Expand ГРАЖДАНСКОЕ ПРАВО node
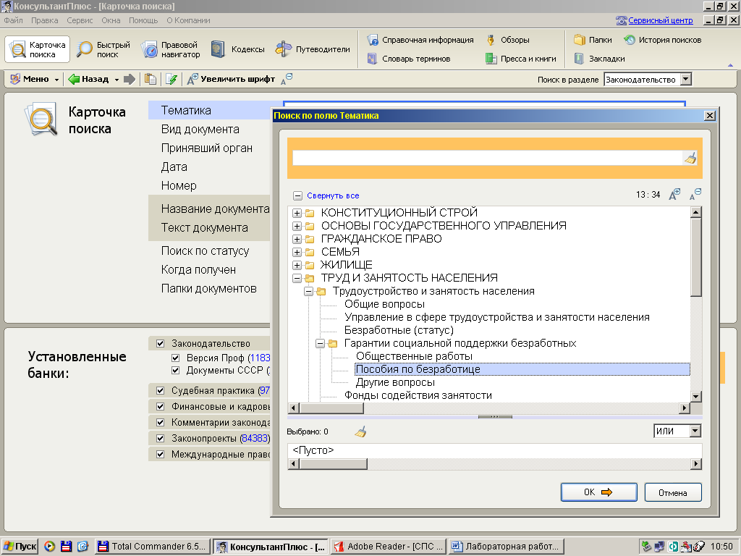 [x=297, y=239]
